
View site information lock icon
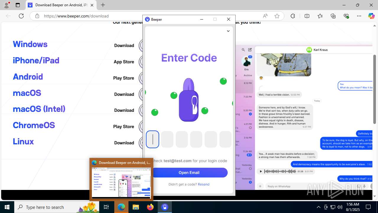[x=37, y=16]
